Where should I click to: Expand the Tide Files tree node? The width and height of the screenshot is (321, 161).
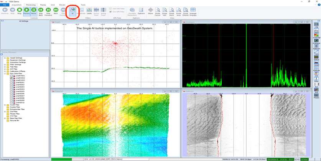5,67
